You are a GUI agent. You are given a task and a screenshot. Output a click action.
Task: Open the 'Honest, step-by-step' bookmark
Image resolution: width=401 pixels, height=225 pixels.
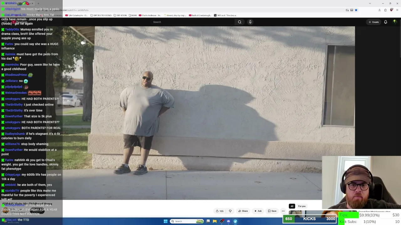pyautogui.click(x=175, y=15)
